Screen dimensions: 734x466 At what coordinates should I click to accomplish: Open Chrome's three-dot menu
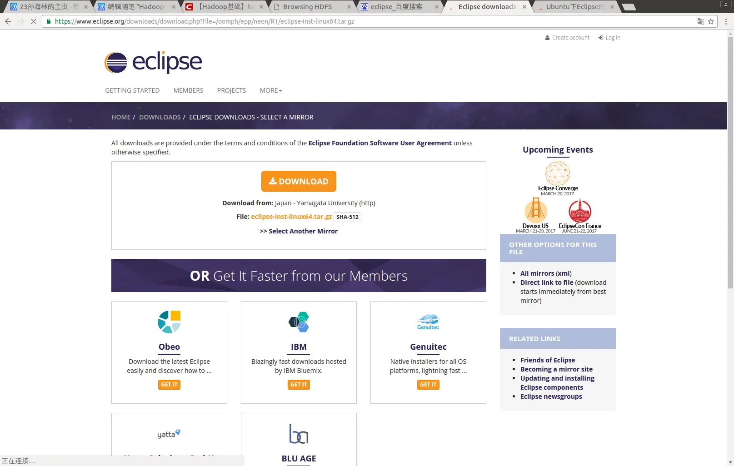725,21
